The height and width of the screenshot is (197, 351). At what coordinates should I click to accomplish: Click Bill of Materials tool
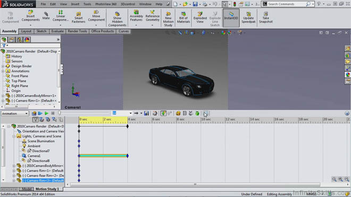coord(183,18)
